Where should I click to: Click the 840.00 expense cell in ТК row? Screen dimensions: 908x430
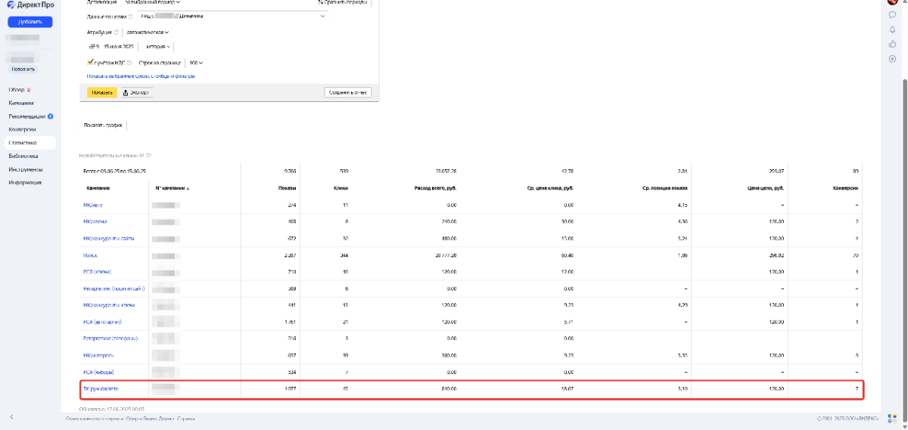pyautogui.click(x=449, y=388)
